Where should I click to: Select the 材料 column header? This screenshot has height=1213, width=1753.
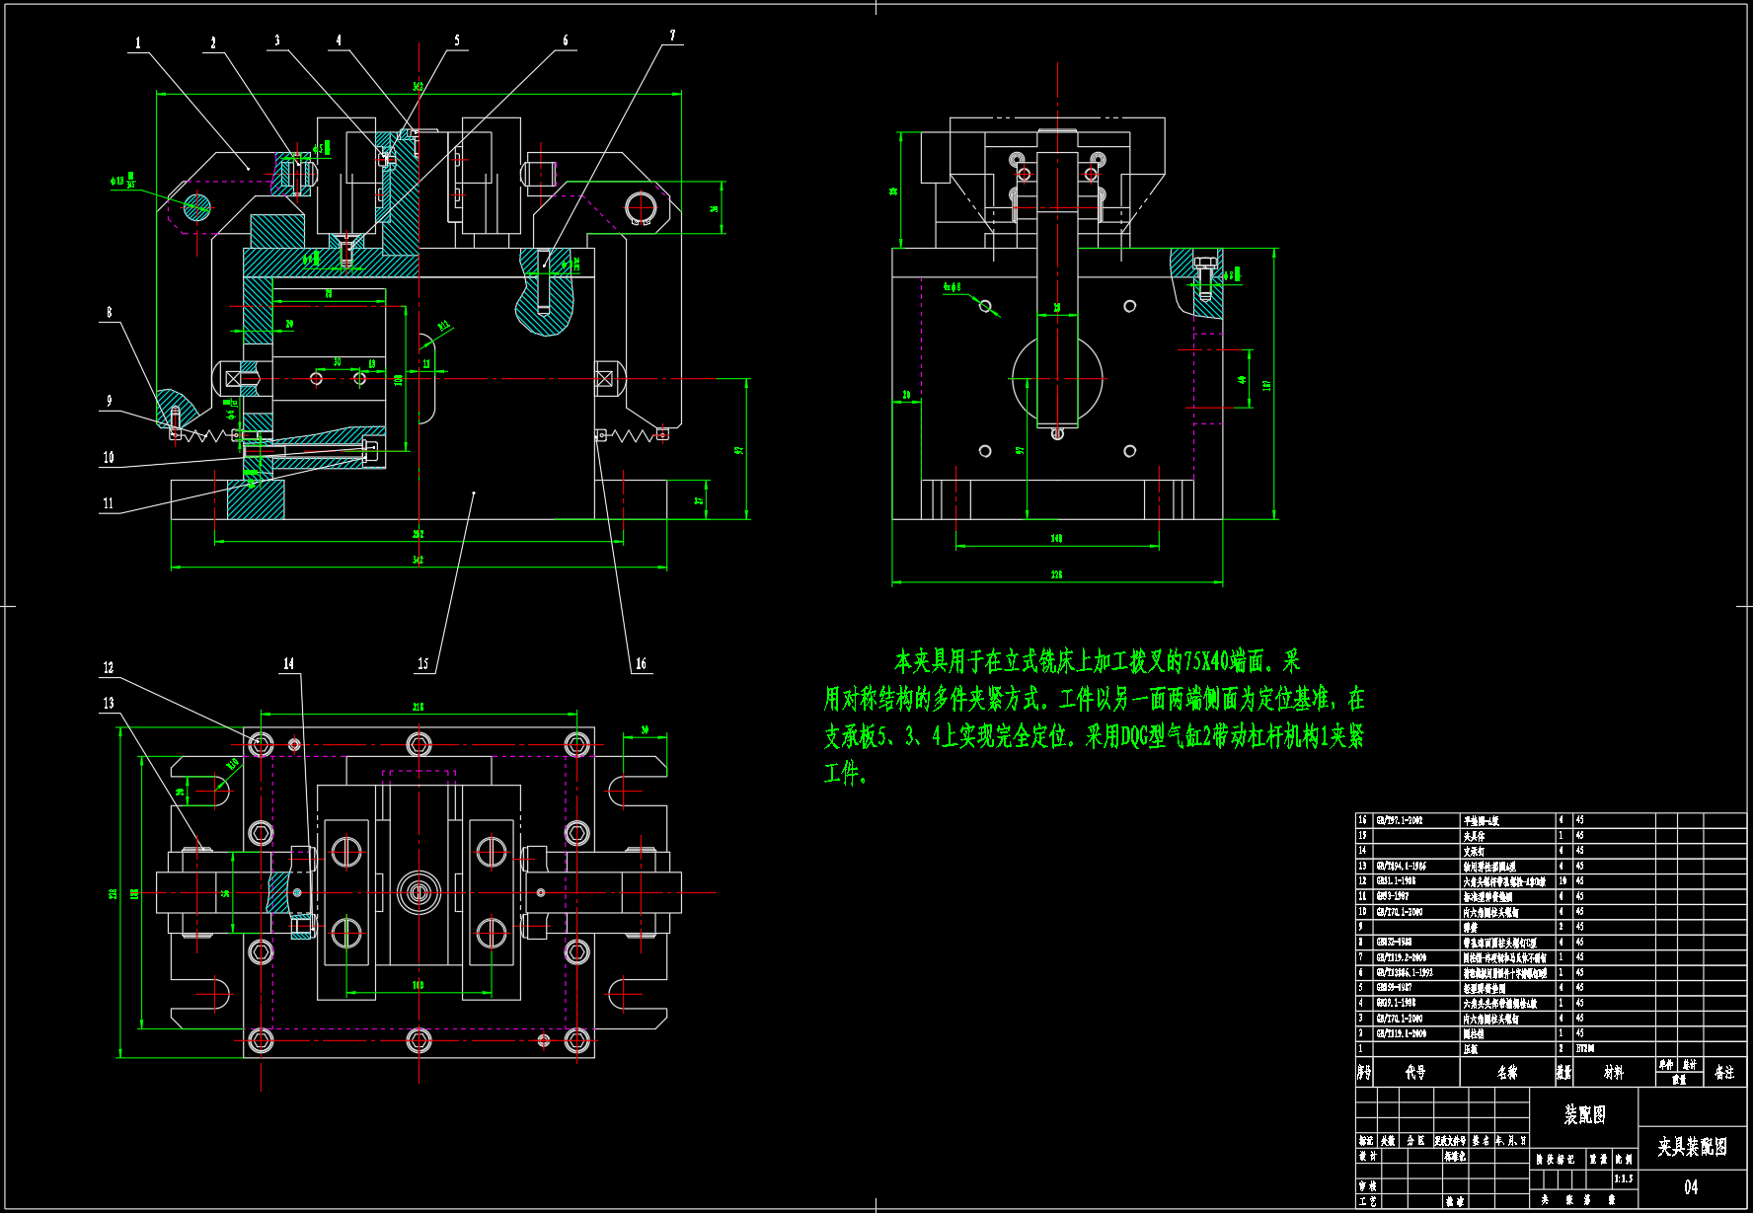coord(1613,1072)
